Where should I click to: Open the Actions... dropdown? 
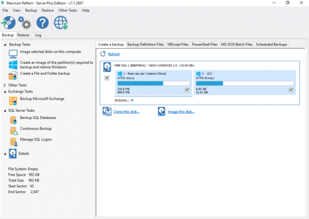(124, 100)
